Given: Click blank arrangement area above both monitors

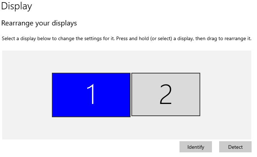Looking at the screenshot, I should pyautogui.click(x=127, y=61).
